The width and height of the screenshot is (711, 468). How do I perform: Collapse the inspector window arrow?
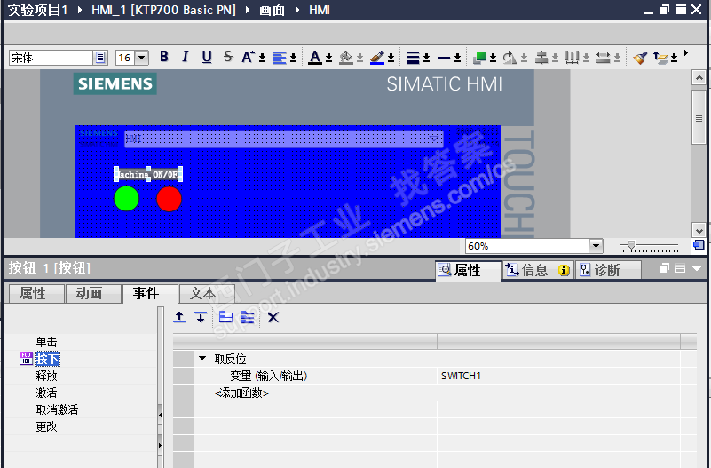point(697,268)
